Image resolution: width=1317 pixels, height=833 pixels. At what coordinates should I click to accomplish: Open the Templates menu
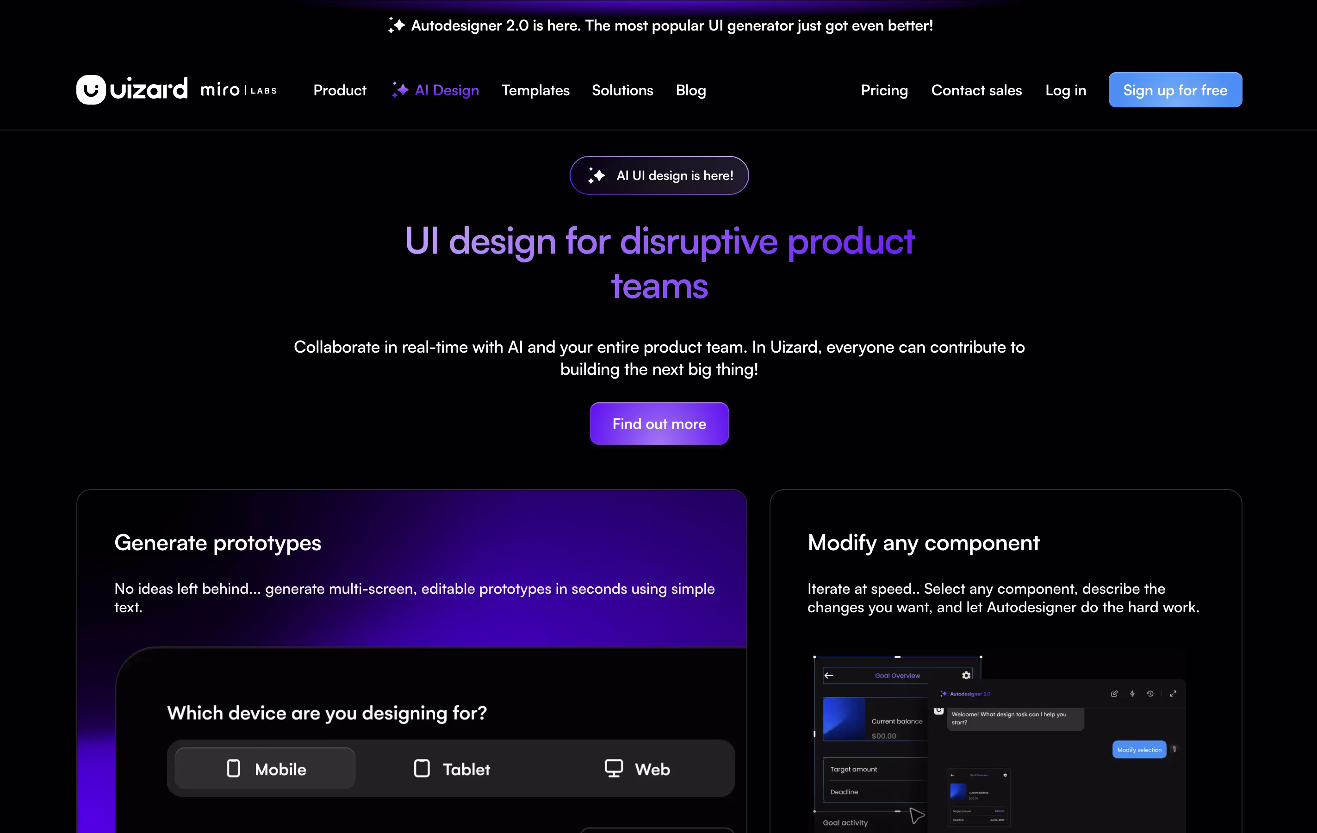535,90
